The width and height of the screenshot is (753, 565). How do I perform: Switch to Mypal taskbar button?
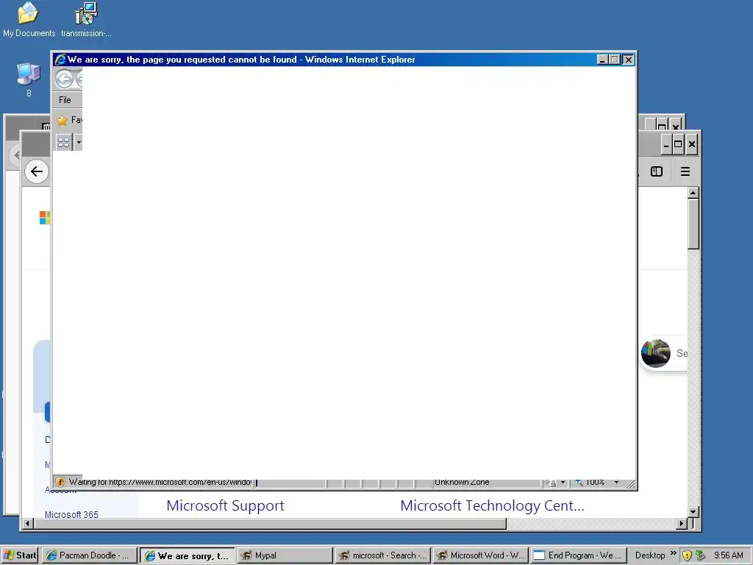tap(285, 555)
